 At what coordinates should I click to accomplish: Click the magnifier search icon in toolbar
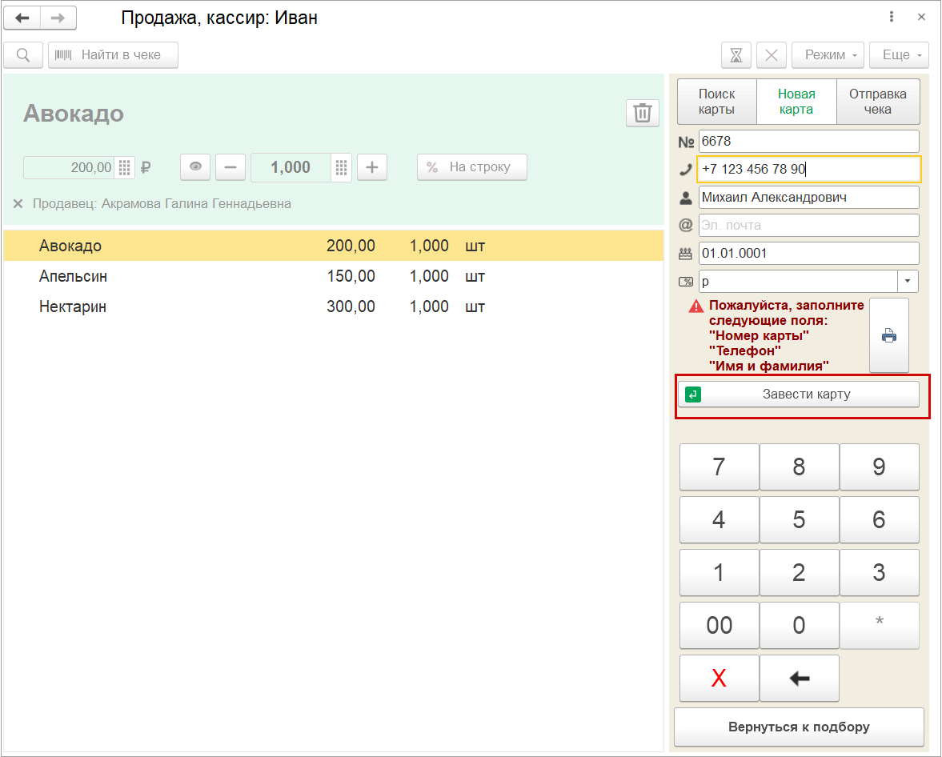(x=23, y=55)
